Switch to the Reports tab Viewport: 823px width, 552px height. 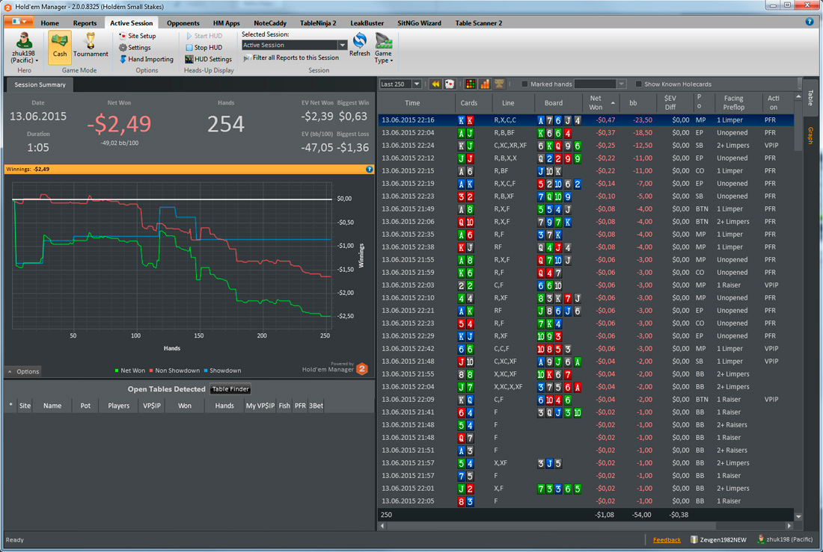click(85, 23)
